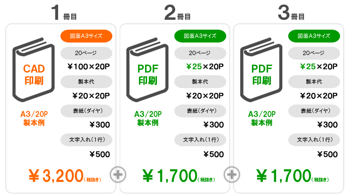Click the ¥1,700 total in the 3冊目 card

(x=293, y=176)
